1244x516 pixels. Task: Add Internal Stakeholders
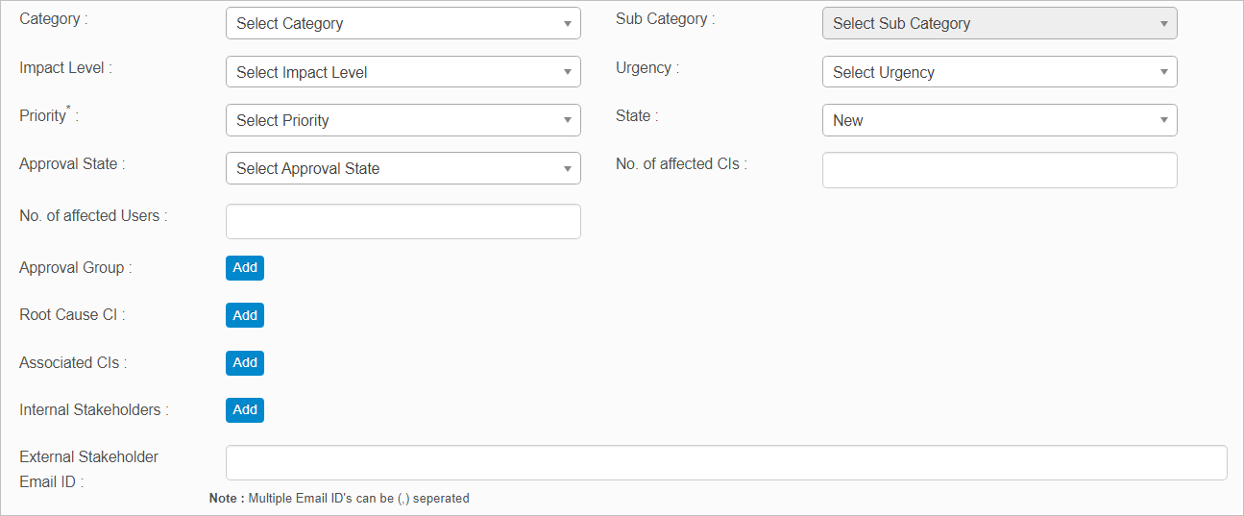245,410
